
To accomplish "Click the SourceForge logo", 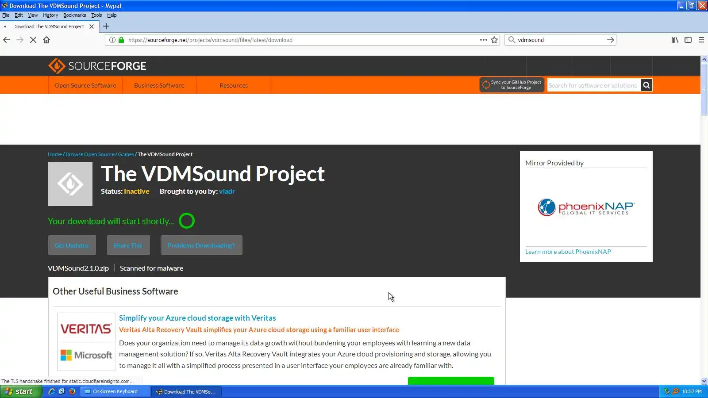I will point(97,66).
